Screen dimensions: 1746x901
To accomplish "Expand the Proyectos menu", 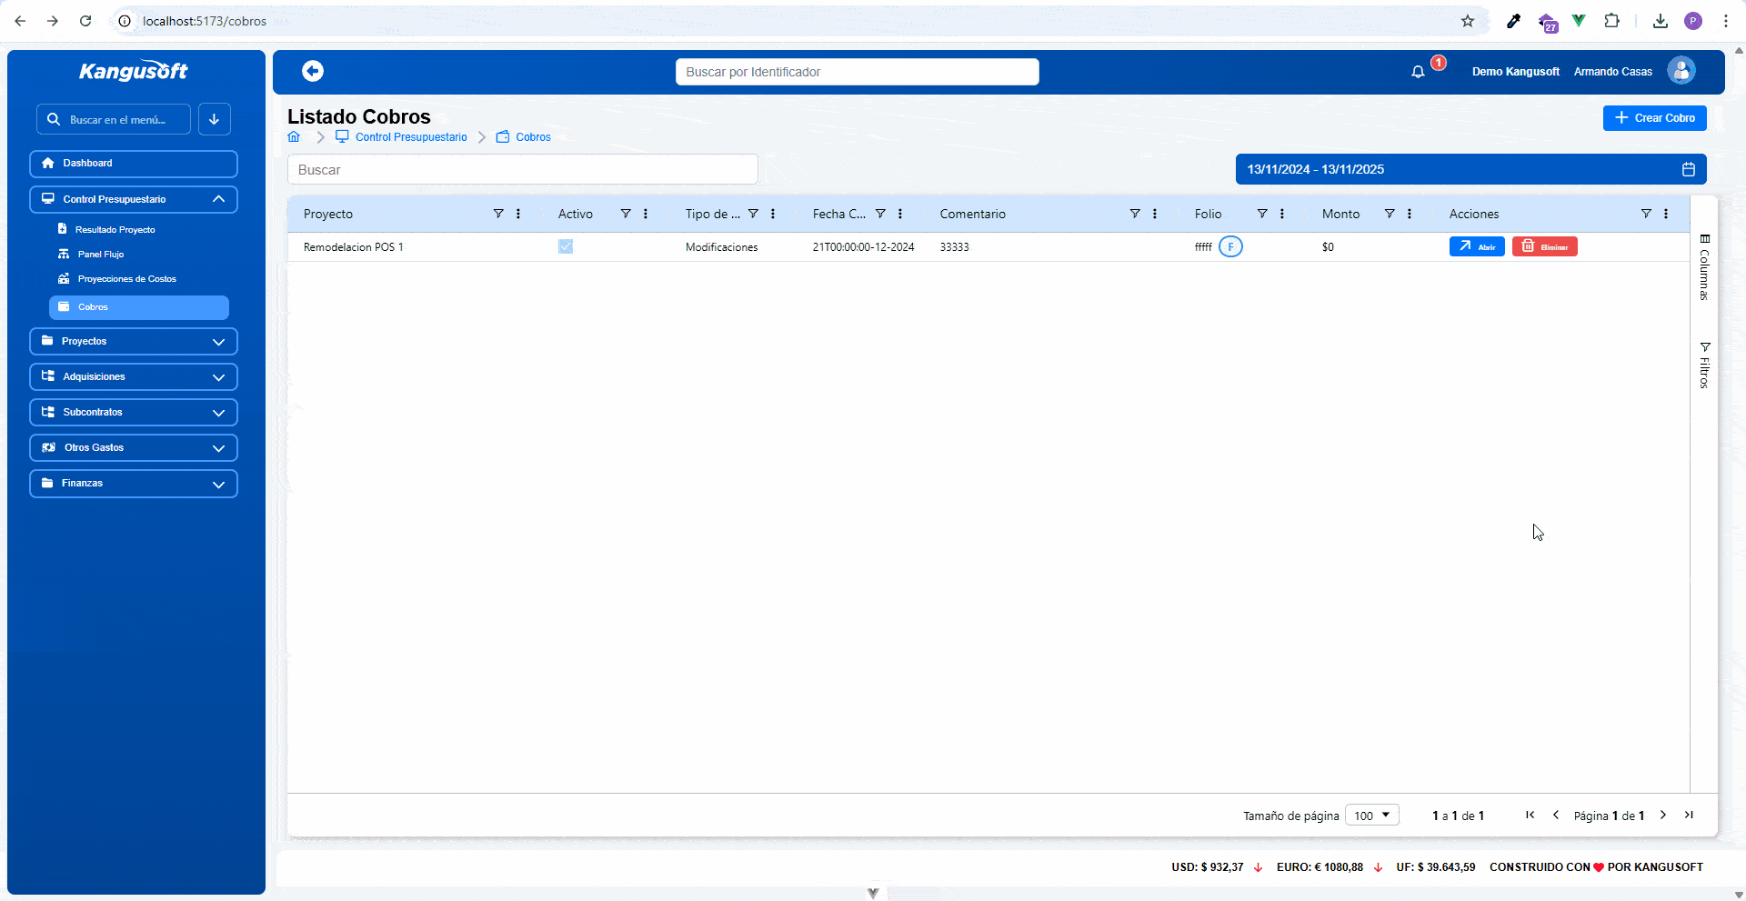I will (134, 341).
